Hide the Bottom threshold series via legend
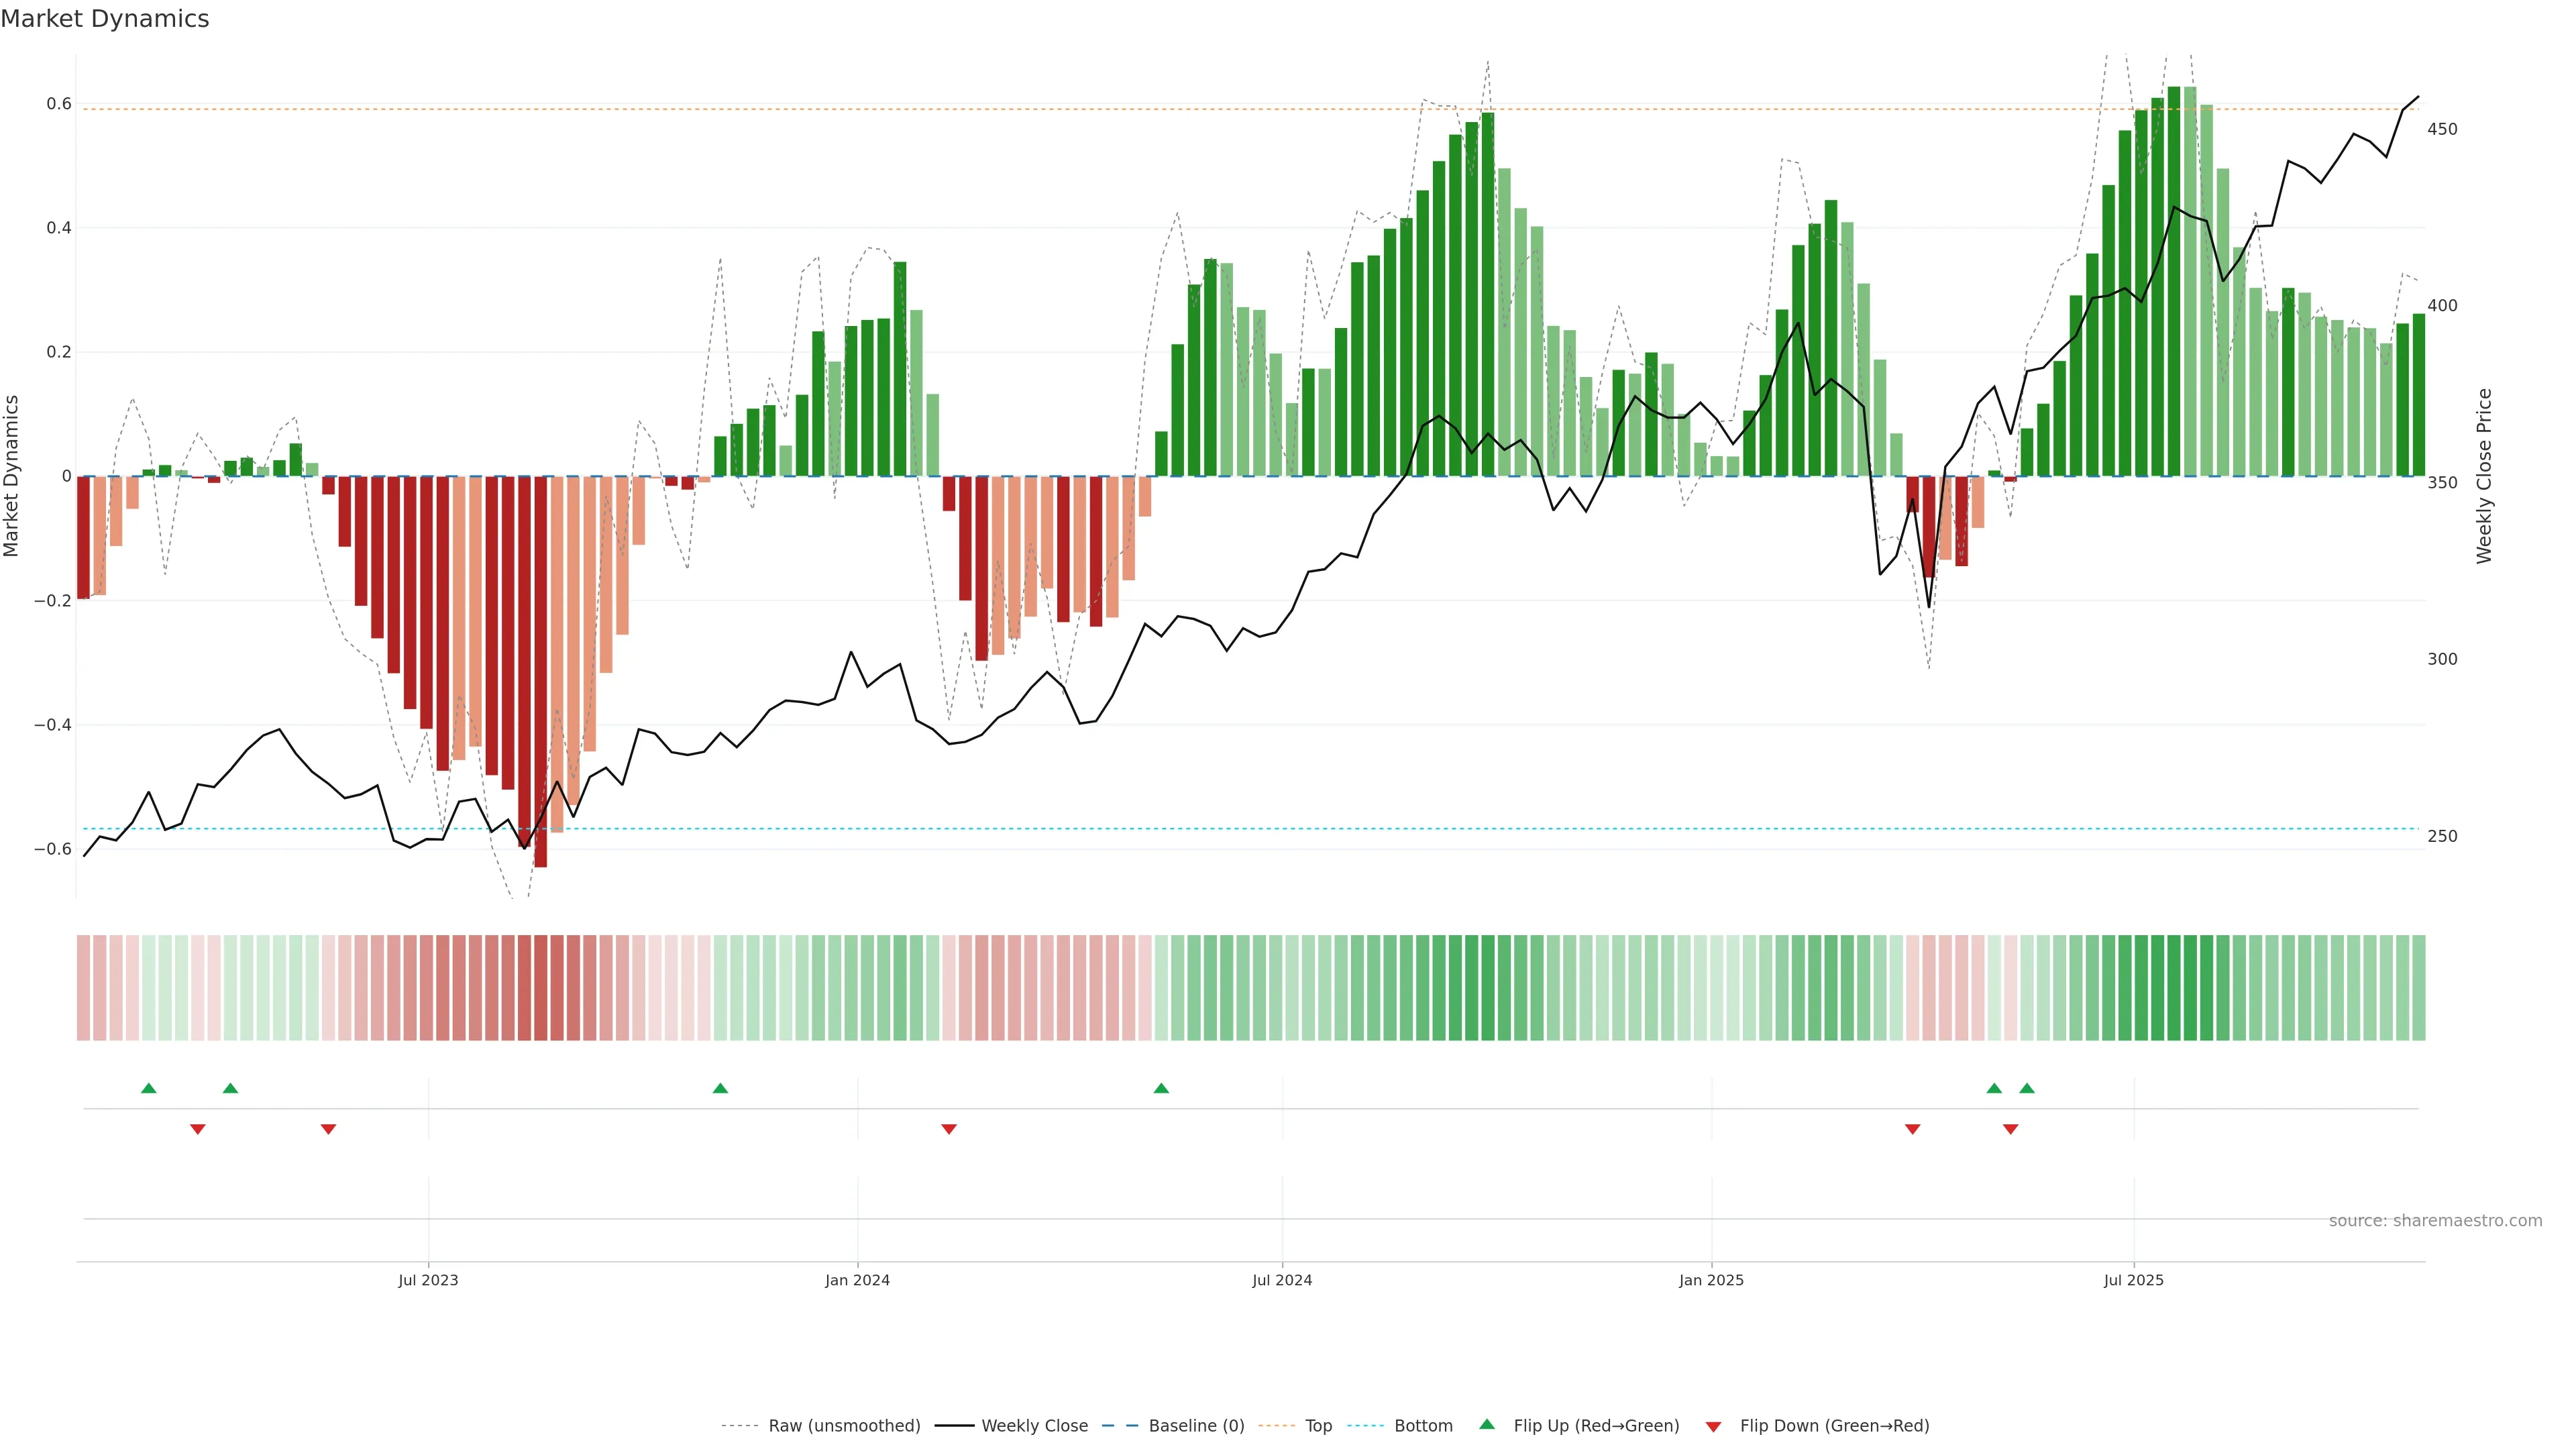Screen dimensions: 2576x1449 1423,1426
